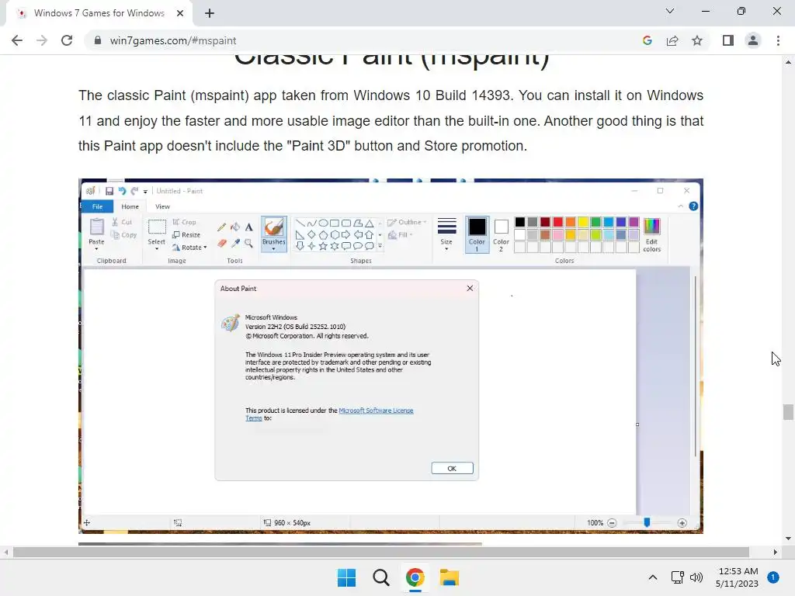Click Resize in Paint screenshot
The image size is (795, 596).
pos(186,234)
